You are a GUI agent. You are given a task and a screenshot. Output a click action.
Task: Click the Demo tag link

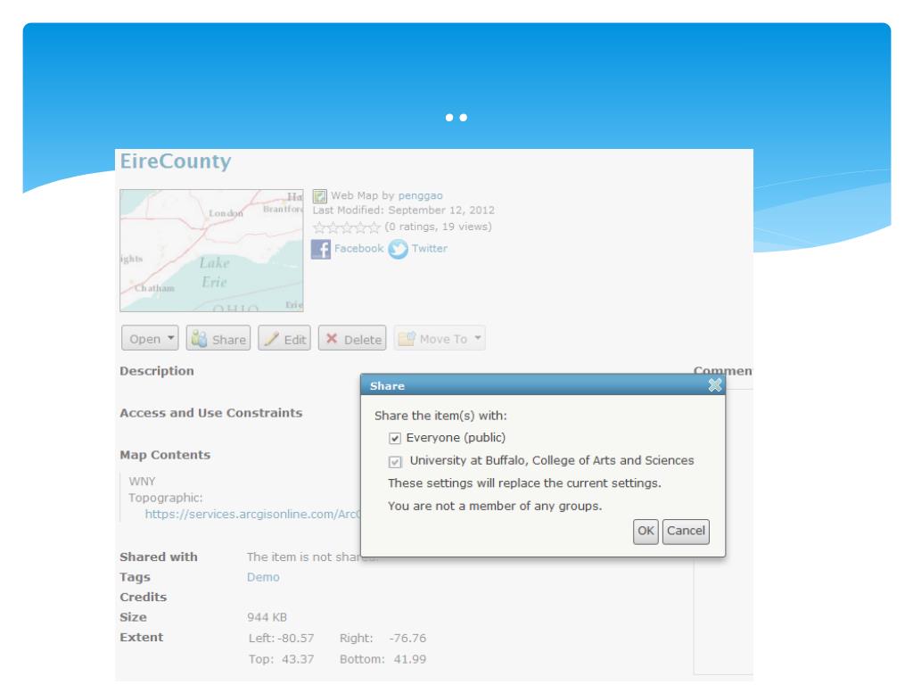(263, 577)
